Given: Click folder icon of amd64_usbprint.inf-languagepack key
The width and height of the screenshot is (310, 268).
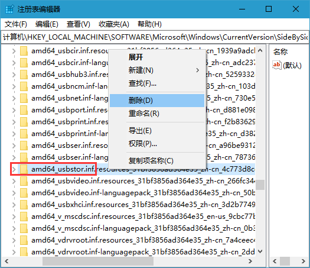Looking at the screenshot, I should [24, 134].
